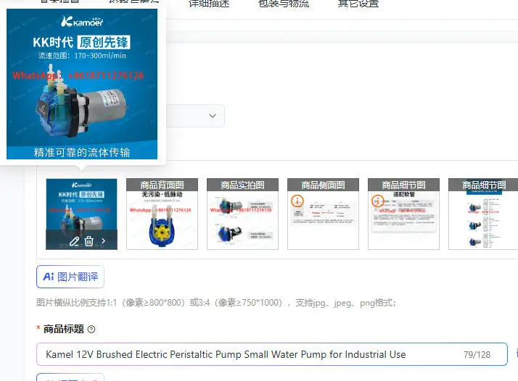518x381 pixels.
Task: Click into the product title input field
Action: pos(272,354)
